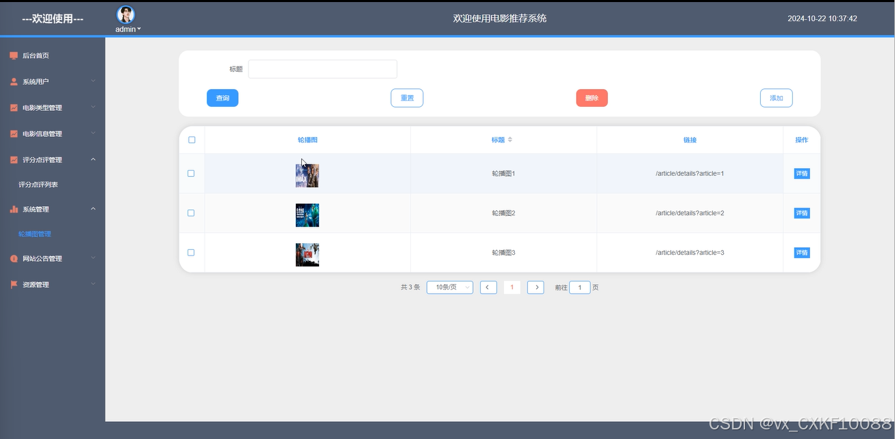Screen dimensions: 895x439
Task: Open the 轮播图3 thumbnail image
Action: pos(307,255)
